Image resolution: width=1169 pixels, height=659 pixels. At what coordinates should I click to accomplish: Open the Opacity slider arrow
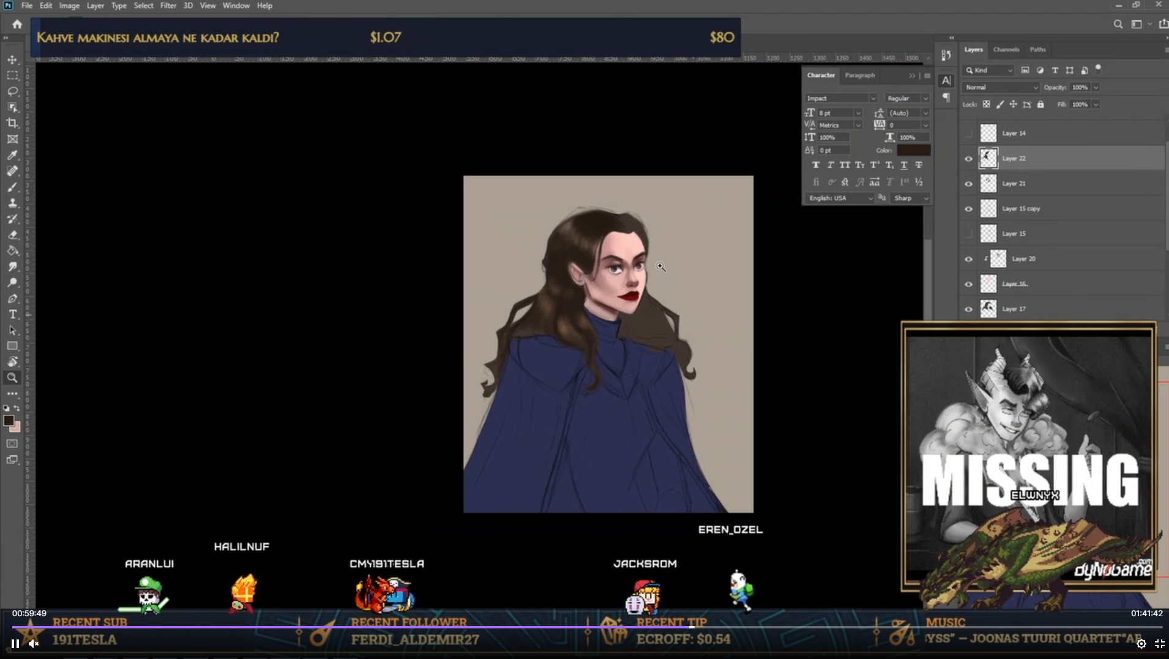tap(1096, 87)
